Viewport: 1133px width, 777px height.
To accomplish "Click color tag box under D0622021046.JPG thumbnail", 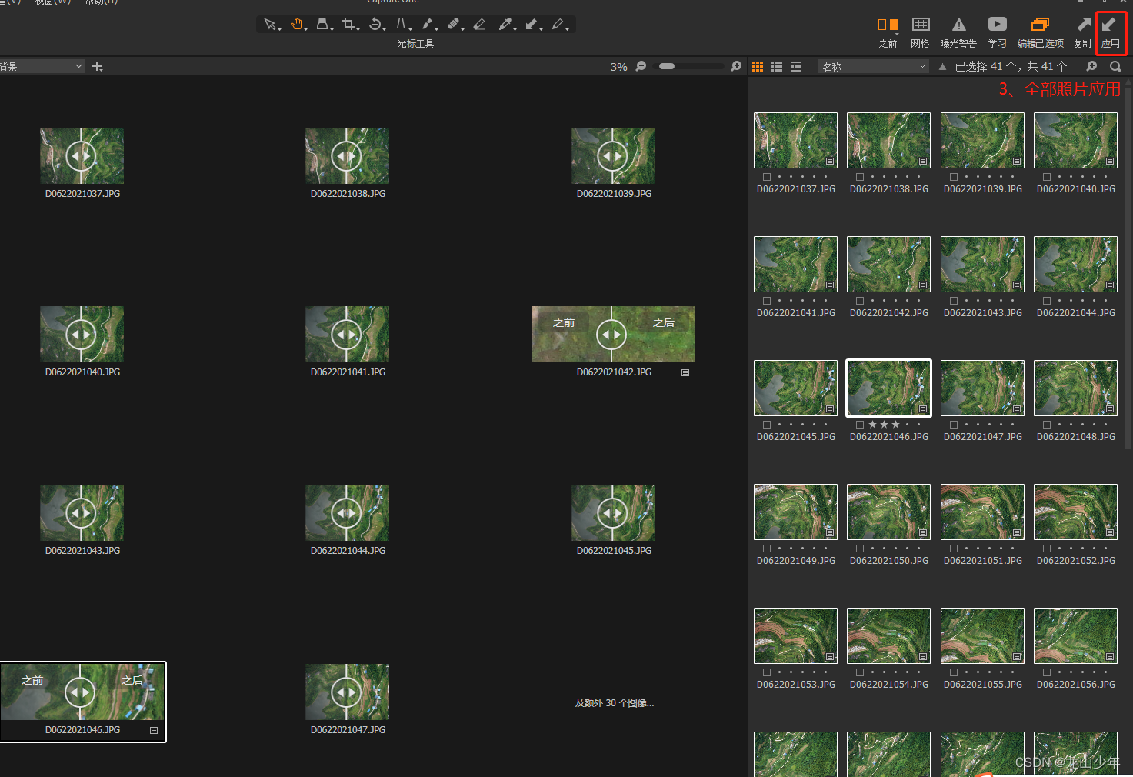I will [x=860, y=425].
